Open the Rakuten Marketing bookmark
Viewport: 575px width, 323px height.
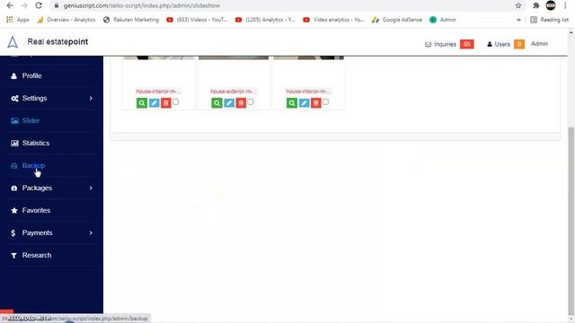tap(131, 20)
